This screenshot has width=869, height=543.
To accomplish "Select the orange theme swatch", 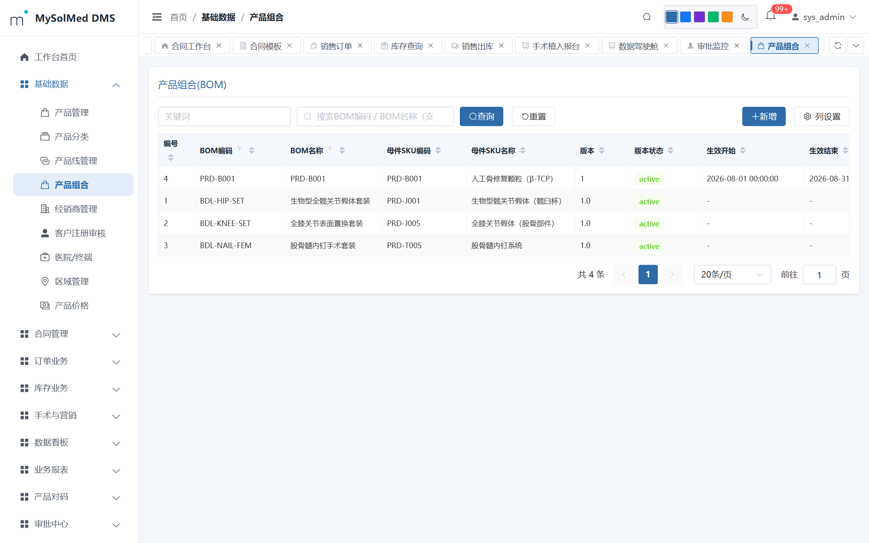I will point(727,17).
